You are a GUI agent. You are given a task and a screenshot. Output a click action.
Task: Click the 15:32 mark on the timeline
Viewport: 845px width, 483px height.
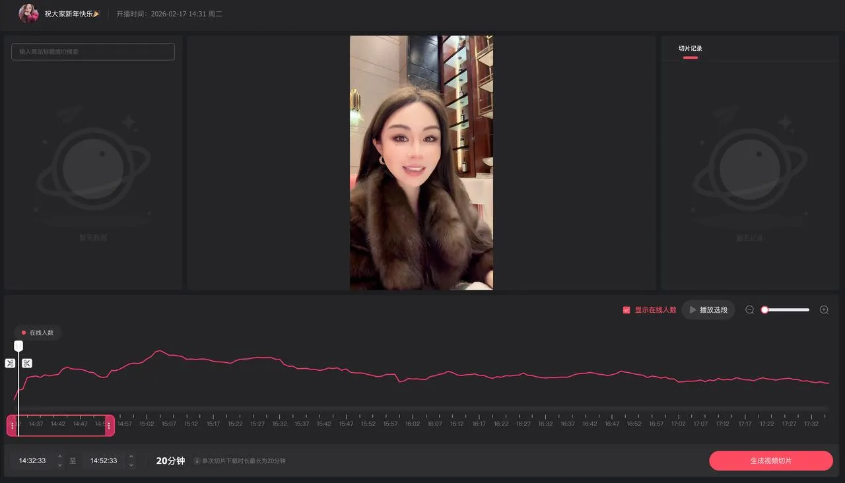click(279, 424)
